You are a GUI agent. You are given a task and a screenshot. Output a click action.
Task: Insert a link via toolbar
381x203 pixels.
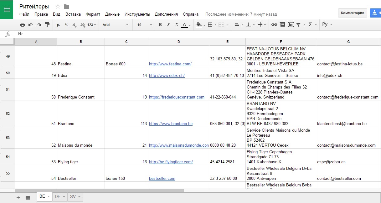274,25
